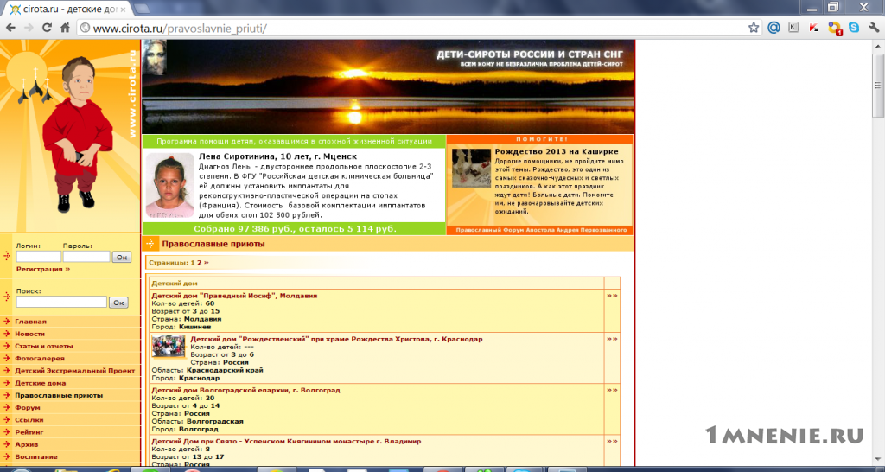Go to page 2 of the list

coord(200,263)
